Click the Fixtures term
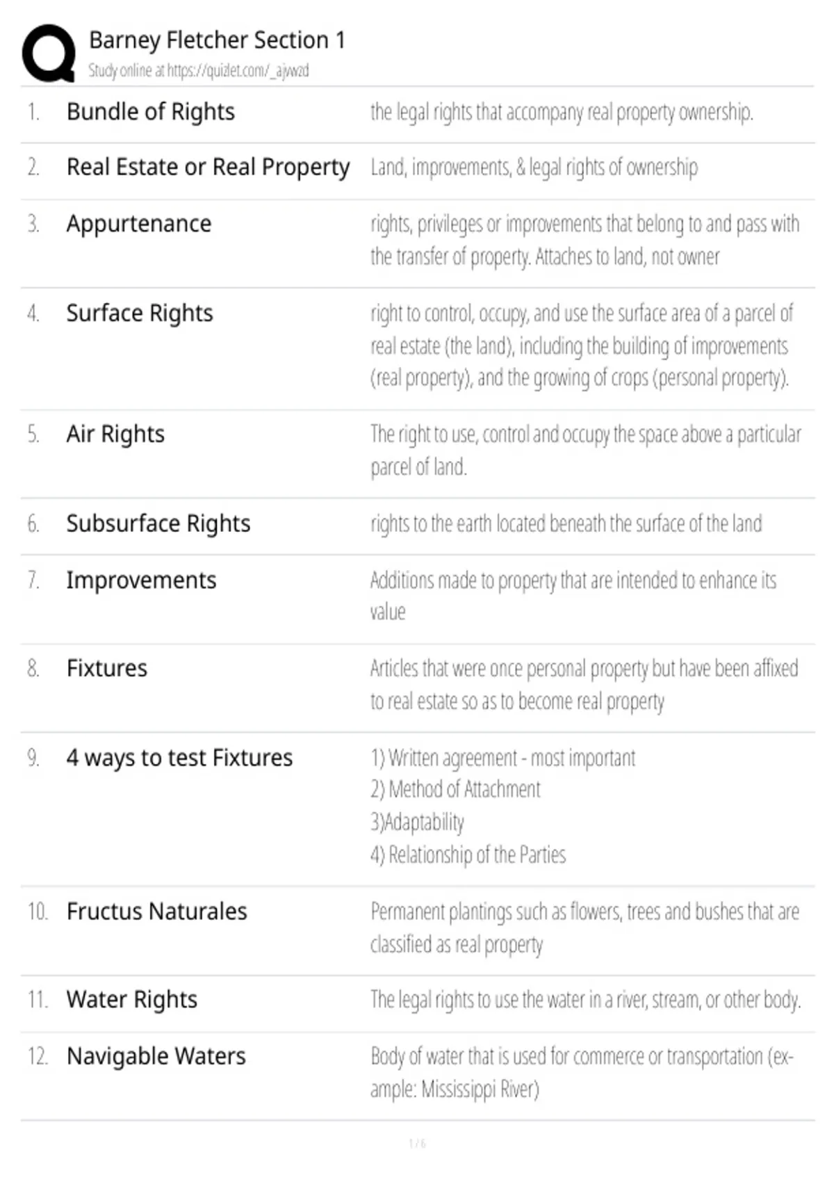 pyautogui.click(x=107, y=669)
